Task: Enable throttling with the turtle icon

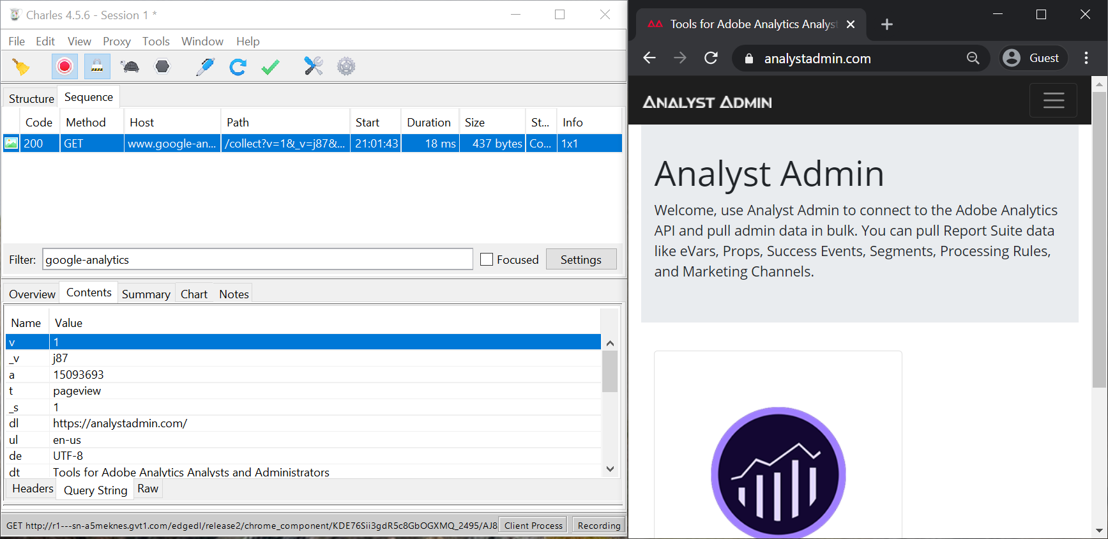Action: tap(130, 66)
